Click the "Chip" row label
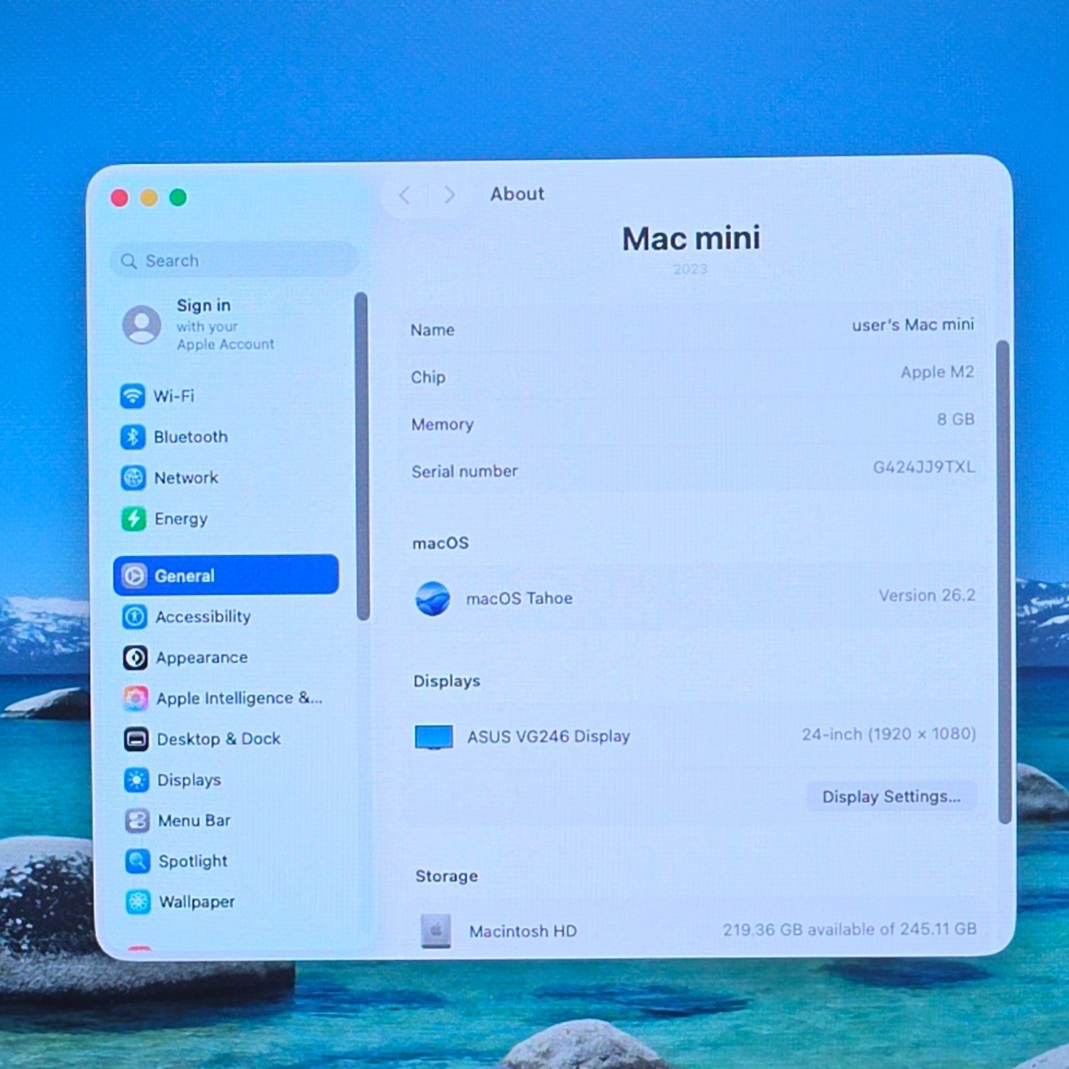Viewport: 1069px width, 1069px height. click(x=428, y=377)
